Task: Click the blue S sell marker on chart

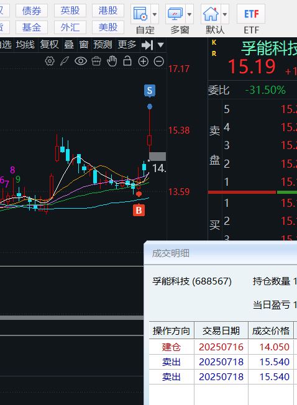Action: click(x=150, y=91)
